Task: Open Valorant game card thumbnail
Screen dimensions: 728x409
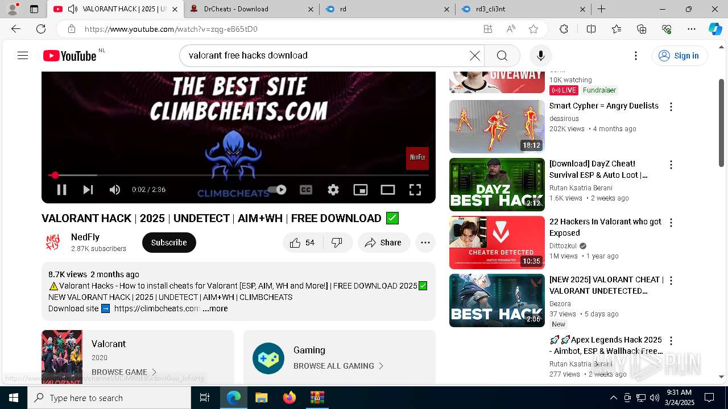Action: (x=62, y=357)
